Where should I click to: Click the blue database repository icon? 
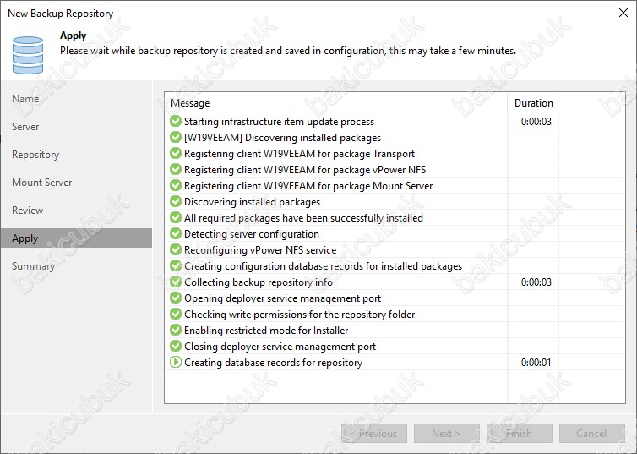(28, 55)
